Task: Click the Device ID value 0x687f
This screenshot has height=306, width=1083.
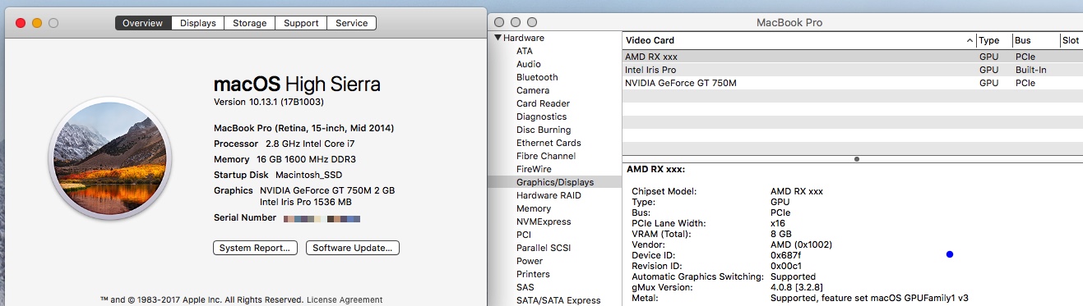Action: 787,255
